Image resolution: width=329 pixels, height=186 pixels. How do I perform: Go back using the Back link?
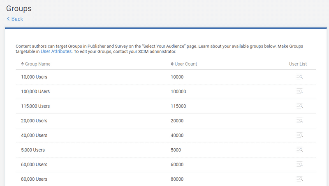[x=15, y=19]
